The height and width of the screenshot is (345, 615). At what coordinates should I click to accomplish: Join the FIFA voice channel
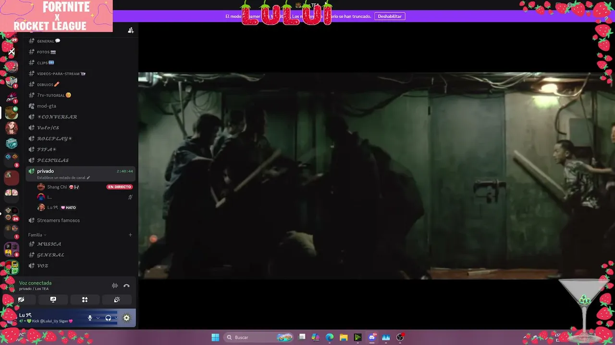tap(80, 149)
